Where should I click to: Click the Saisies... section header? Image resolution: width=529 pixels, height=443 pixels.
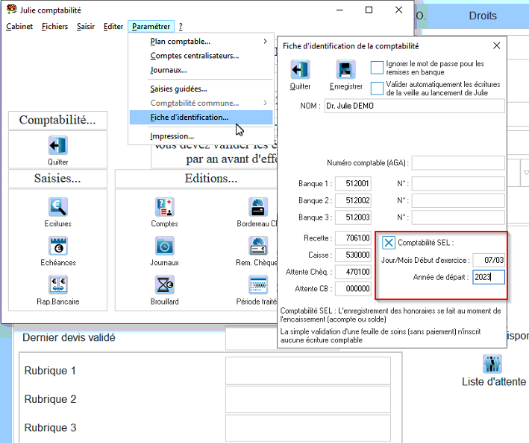click(57, 179)
